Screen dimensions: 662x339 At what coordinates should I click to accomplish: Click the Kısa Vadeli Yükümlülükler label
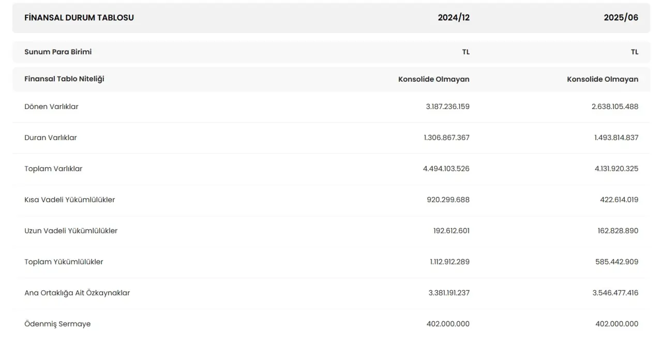tap(69, 199)
